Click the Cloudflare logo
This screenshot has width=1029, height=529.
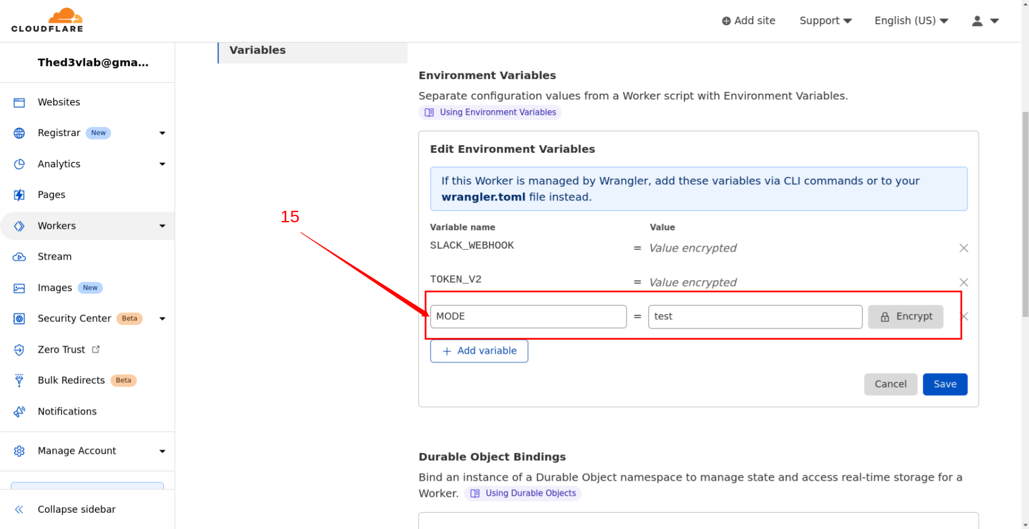tap(47, 21)
